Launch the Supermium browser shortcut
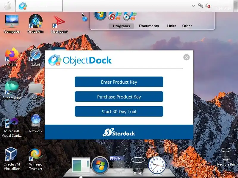 pos(12,90)
